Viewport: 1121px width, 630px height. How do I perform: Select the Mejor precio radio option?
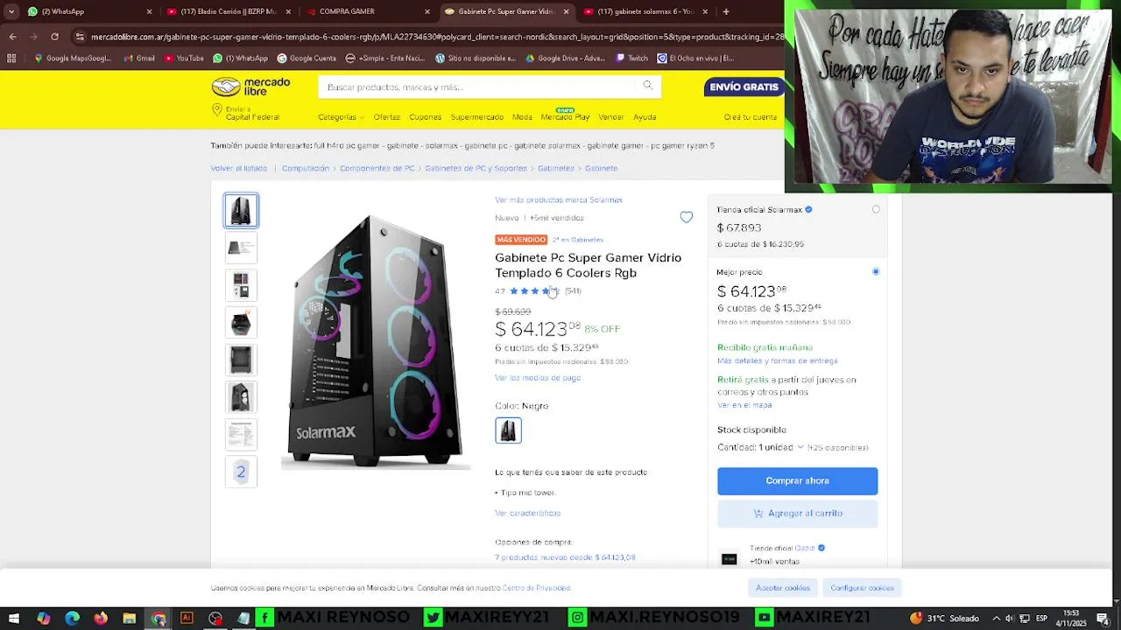pyautogui.click(x=876, y=271)
